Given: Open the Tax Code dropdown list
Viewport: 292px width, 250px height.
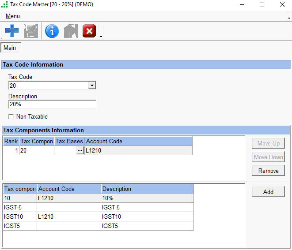Looking at the screenshot, I should coord(92,86).
